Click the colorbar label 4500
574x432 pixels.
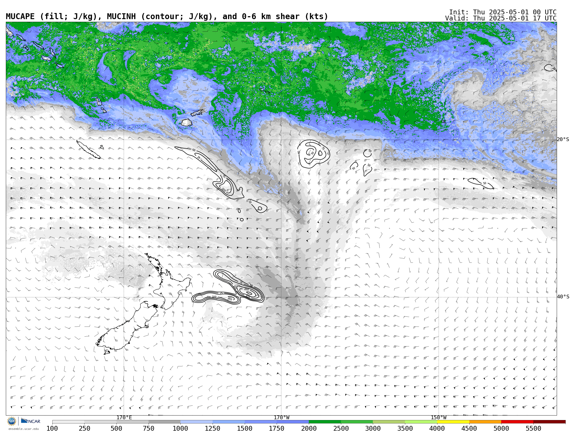click(469, 429)
